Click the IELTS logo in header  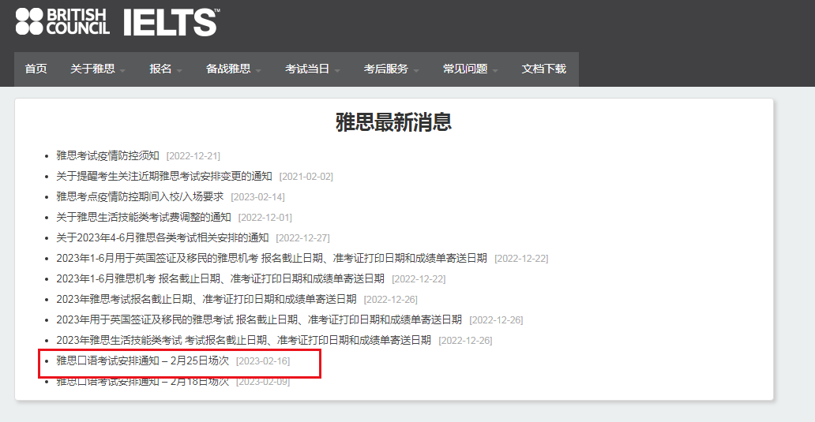point(171,21)
